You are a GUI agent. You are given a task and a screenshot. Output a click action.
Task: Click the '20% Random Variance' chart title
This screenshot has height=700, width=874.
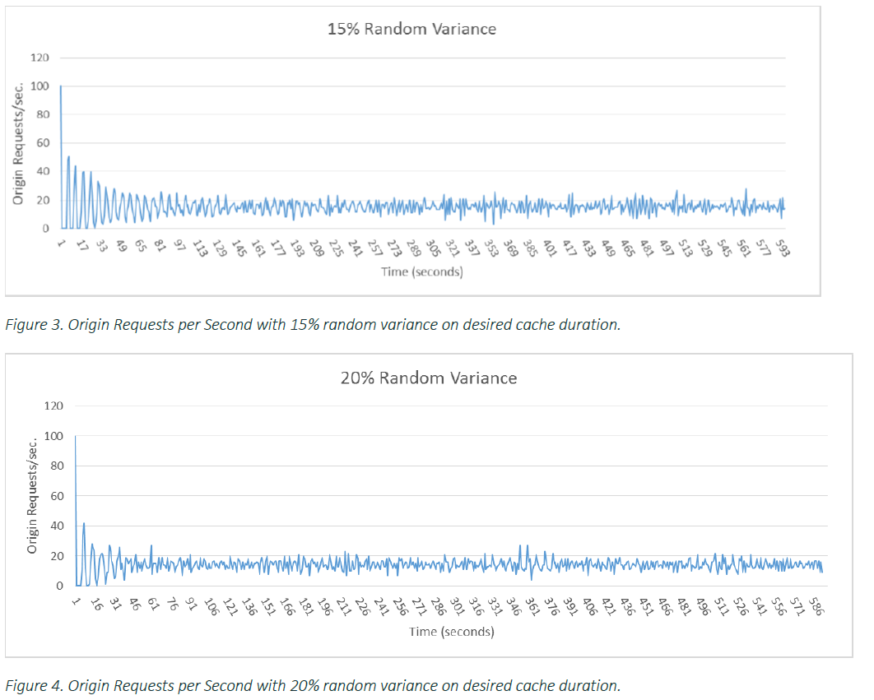pos(429,378)
